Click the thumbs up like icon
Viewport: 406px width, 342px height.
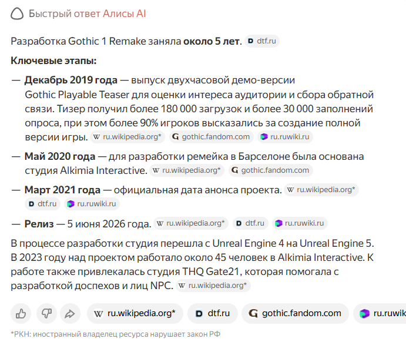21,314
